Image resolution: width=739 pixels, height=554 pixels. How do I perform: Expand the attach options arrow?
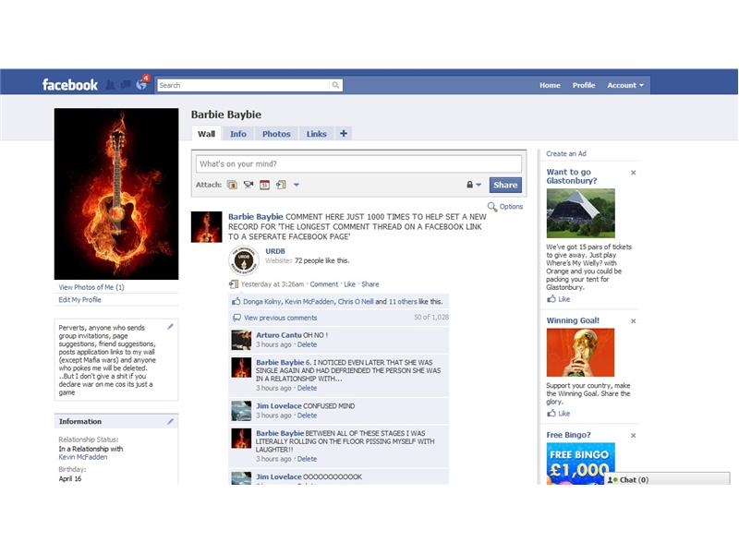click(x=296, y=185)
